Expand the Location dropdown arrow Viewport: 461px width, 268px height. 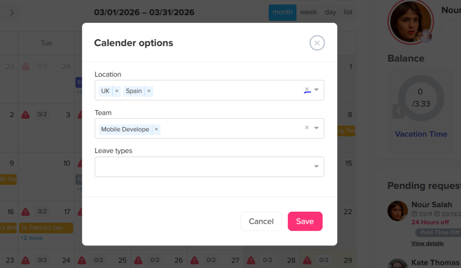click(x=316, y=90)
